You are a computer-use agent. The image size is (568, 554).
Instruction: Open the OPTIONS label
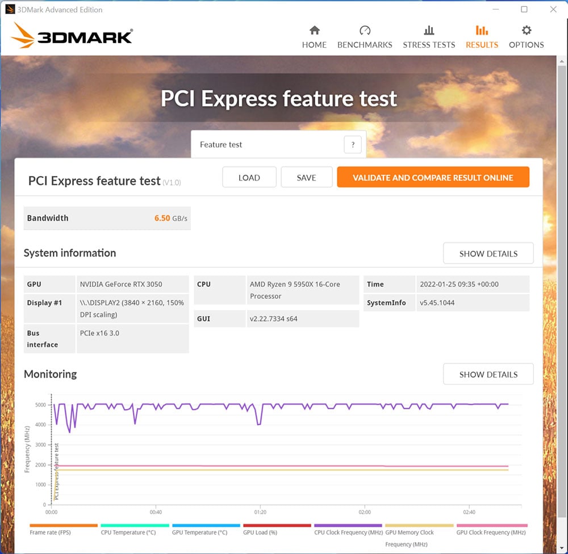tap(527, 45)
